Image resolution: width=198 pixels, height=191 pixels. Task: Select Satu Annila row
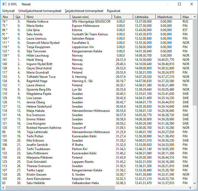[x=97, y=34]
